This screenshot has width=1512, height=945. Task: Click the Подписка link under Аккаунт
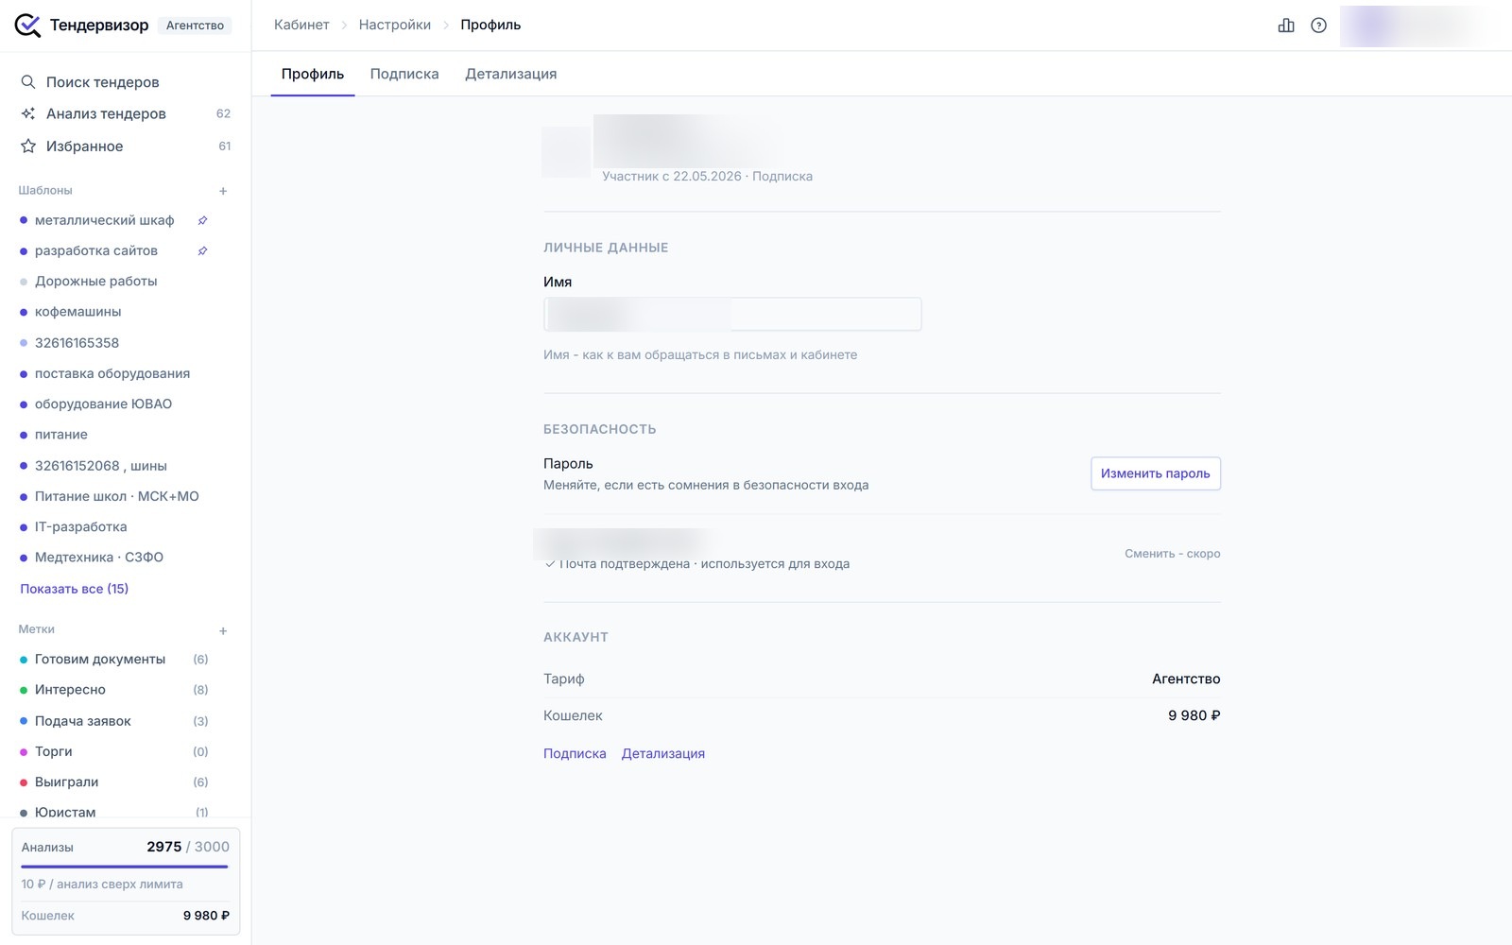pyautogui.click(x=575, y=753)
